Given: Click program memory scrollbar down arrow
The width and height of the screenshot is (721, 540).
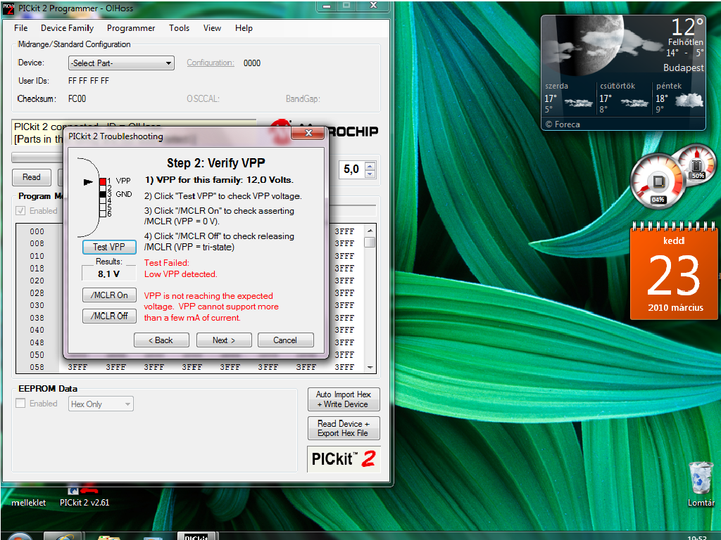Looking at the screenshot, I should coord(370,367).
